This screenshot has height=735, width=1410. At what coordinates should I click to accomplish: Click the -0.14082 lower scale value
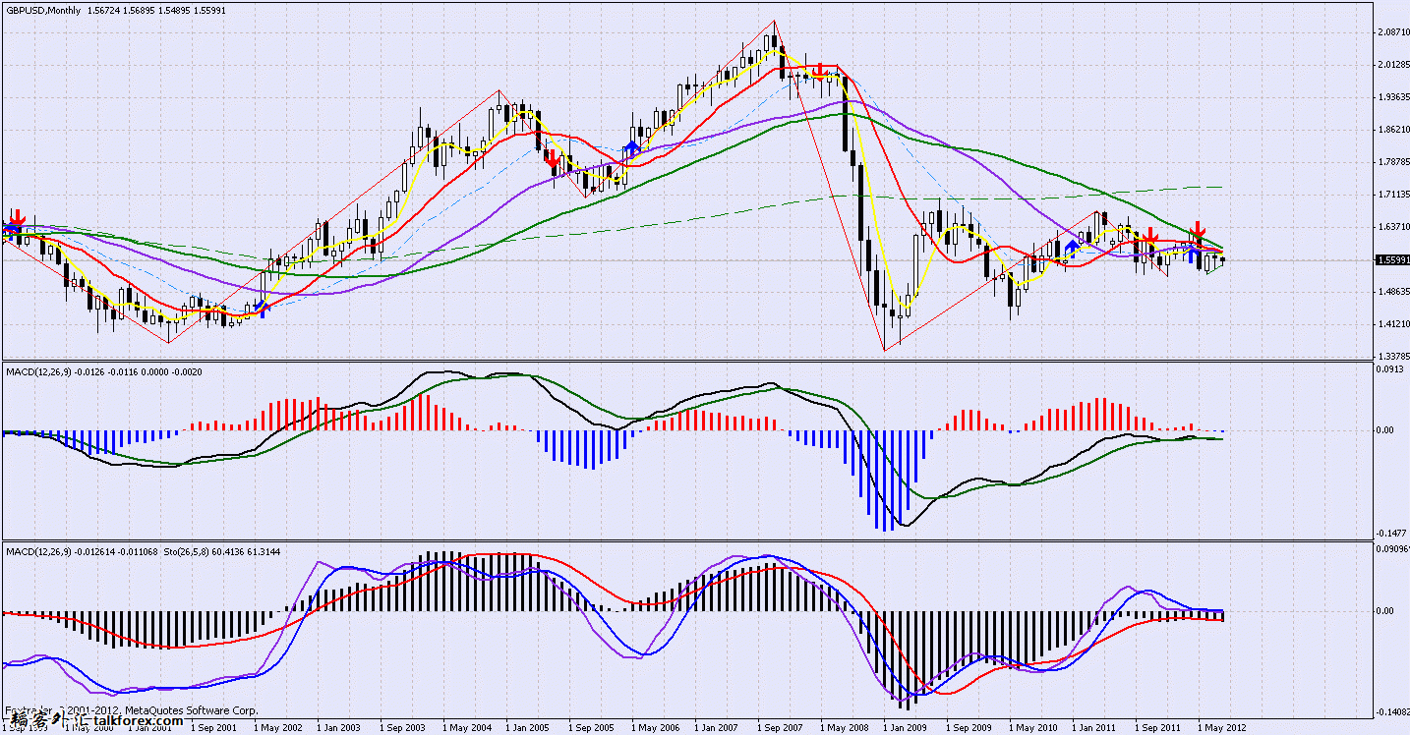(1391, 711)
